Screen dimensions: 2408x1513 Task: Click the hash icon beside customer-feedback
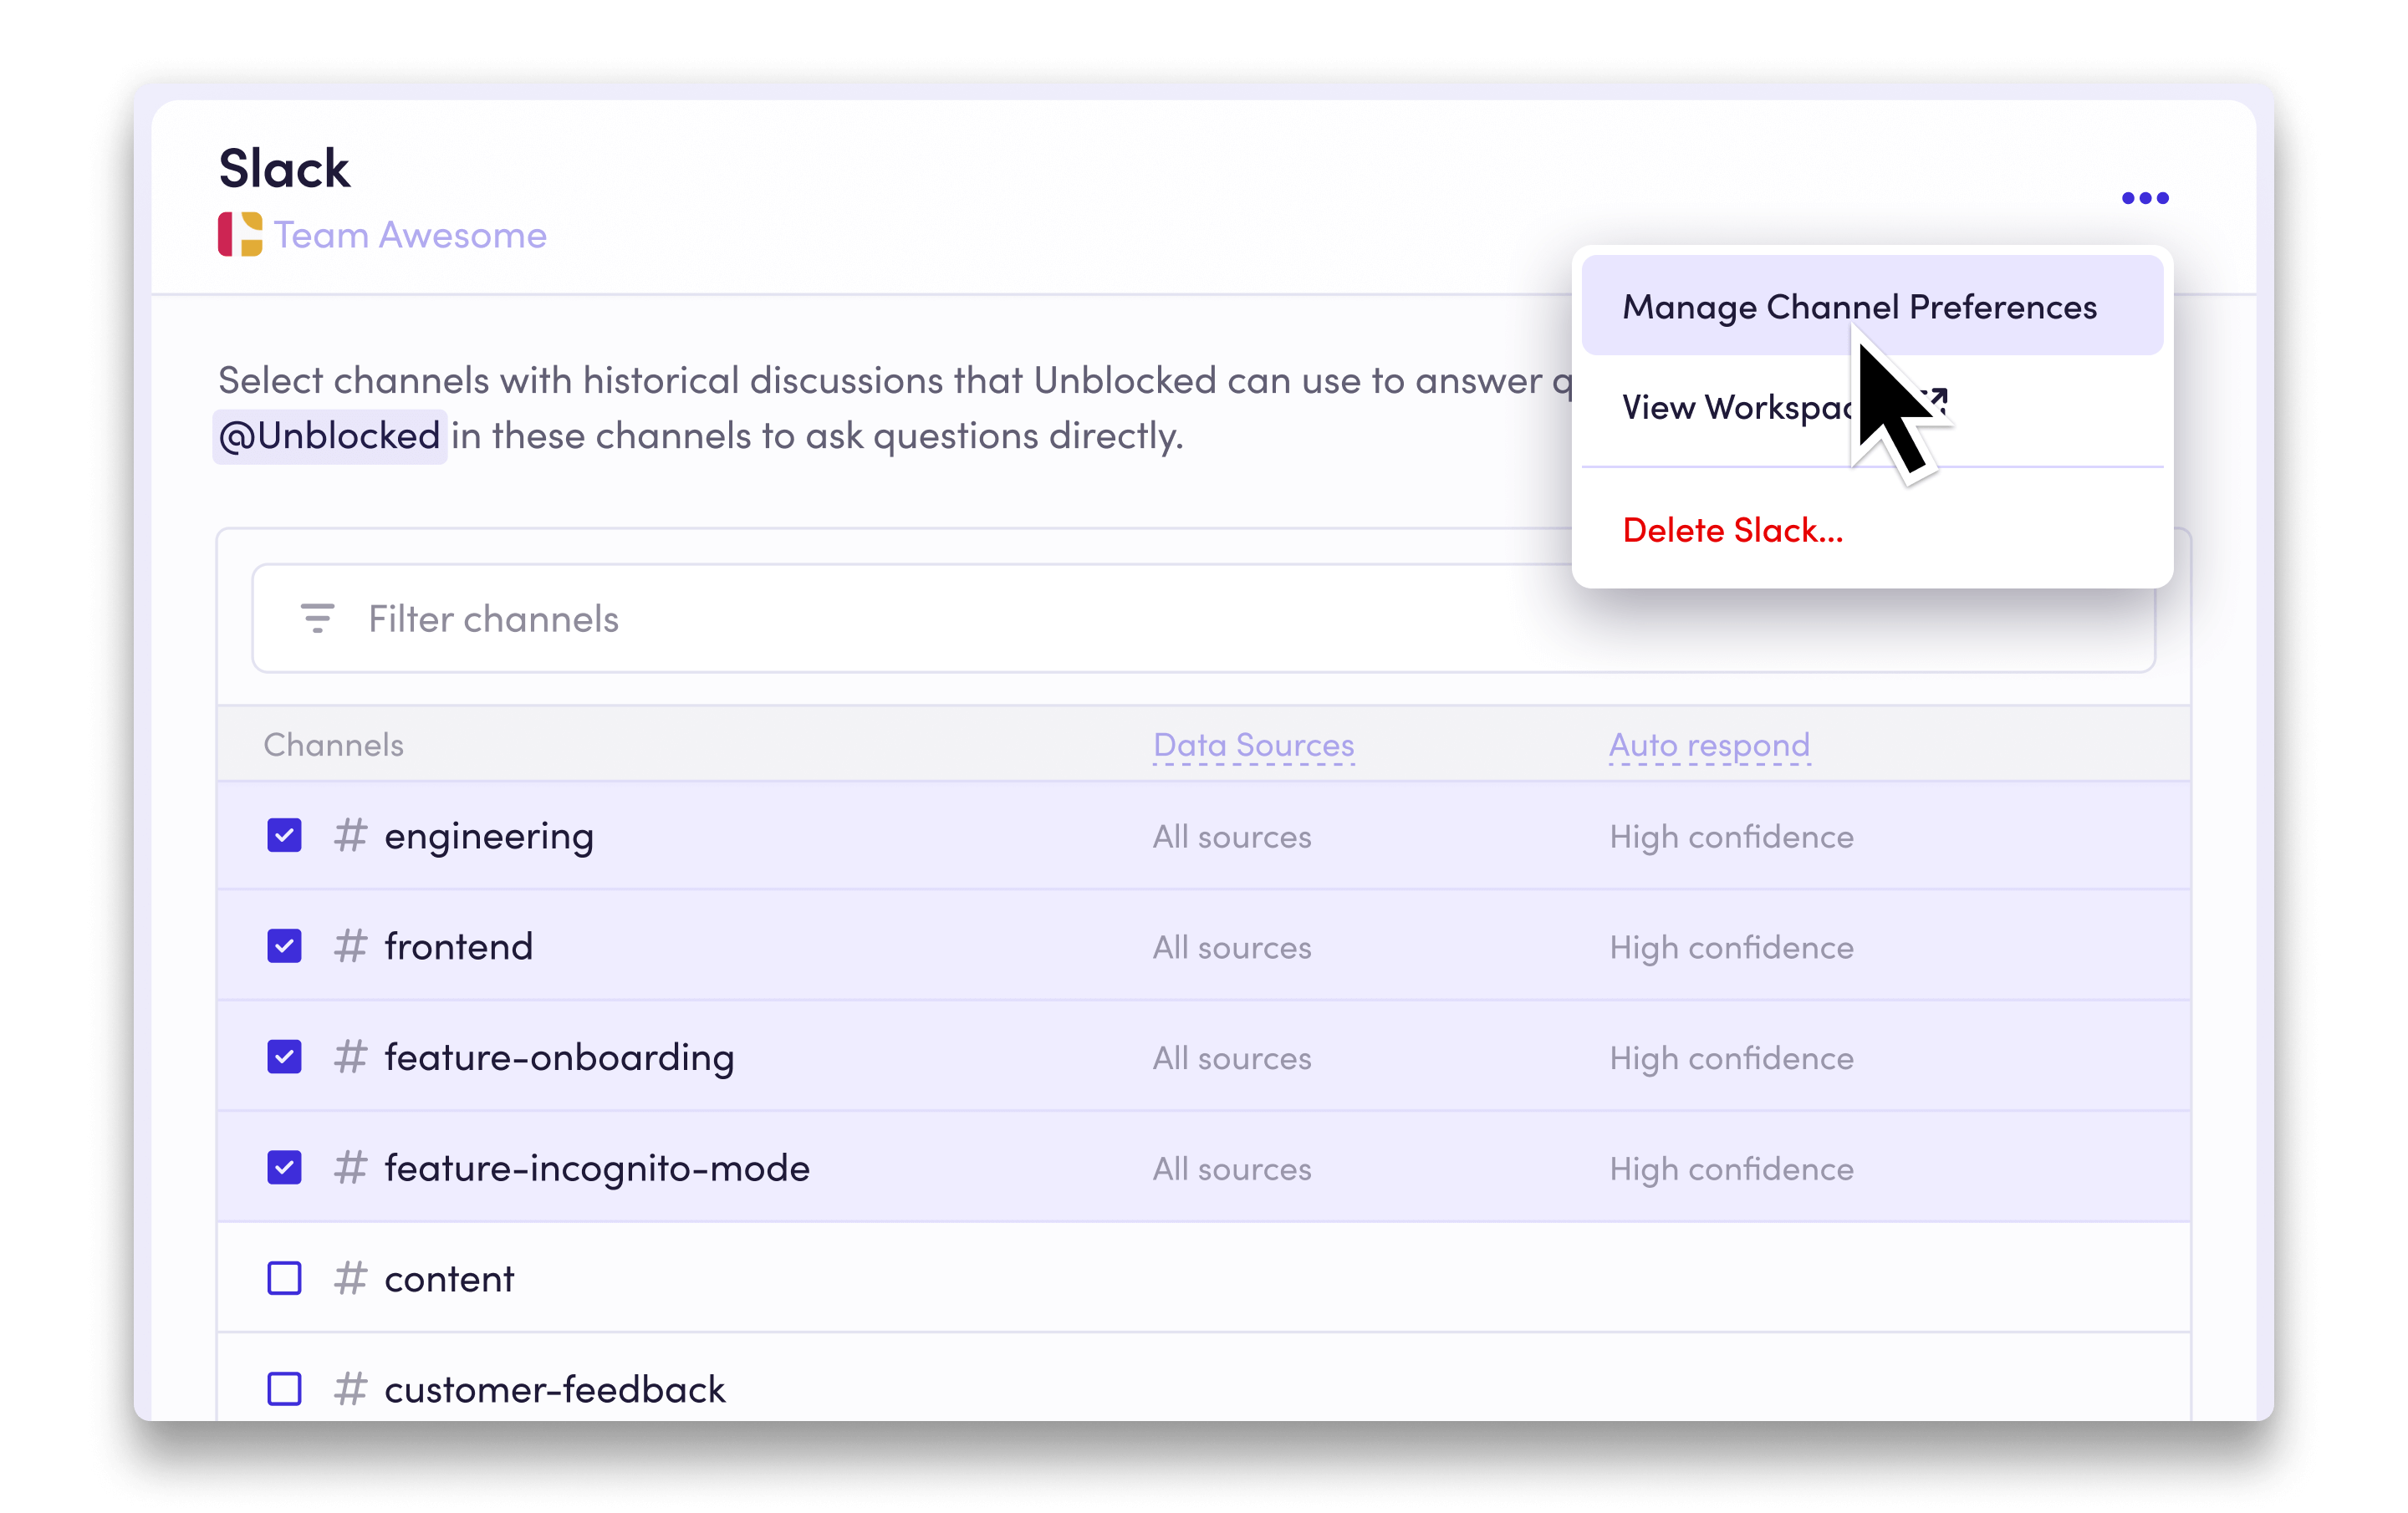350,1389
